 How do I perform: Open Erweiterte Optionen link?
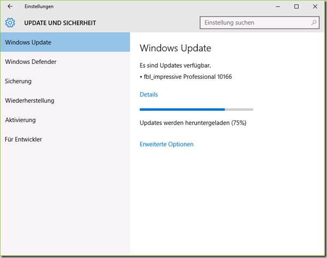pos(166,144)
